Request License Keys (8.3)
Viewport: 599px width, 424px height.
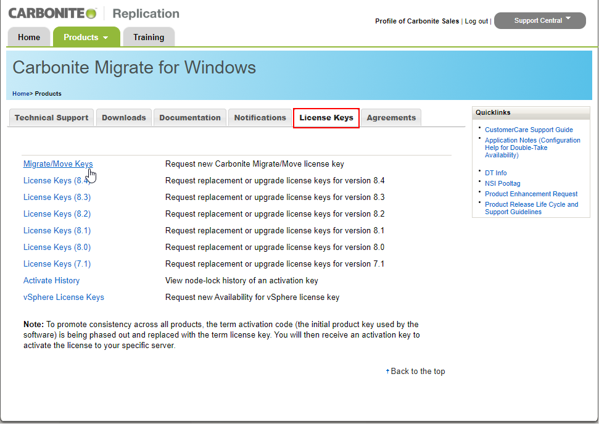[57, 197]
